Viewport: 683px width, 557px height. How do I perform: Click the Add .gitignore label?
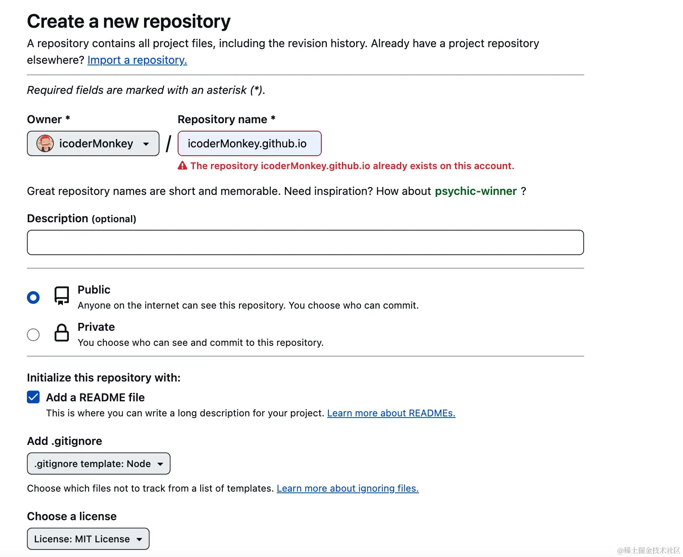pos(65,441)
